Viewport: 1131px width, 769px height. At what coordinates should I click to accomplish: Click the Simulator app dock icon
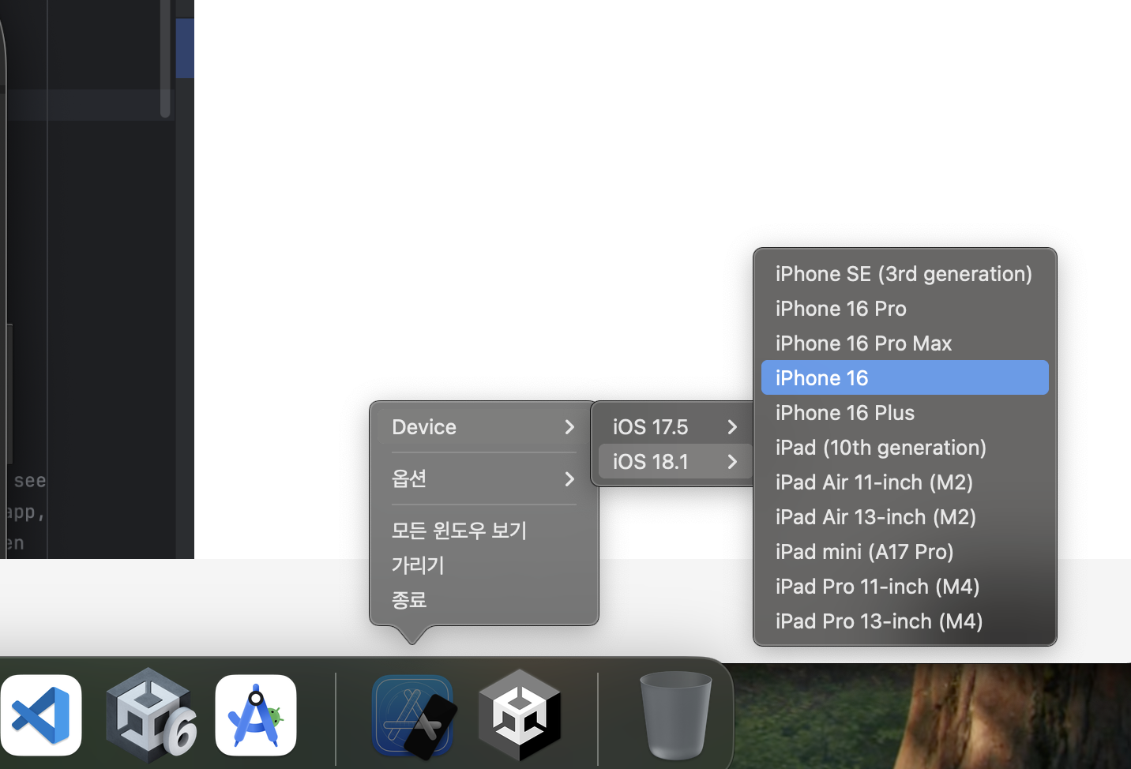pyautogui.click(x=413, y=717)
